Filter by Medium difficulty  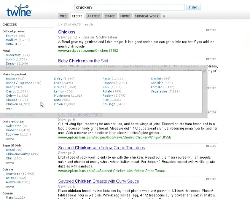(x=11, y=40)
